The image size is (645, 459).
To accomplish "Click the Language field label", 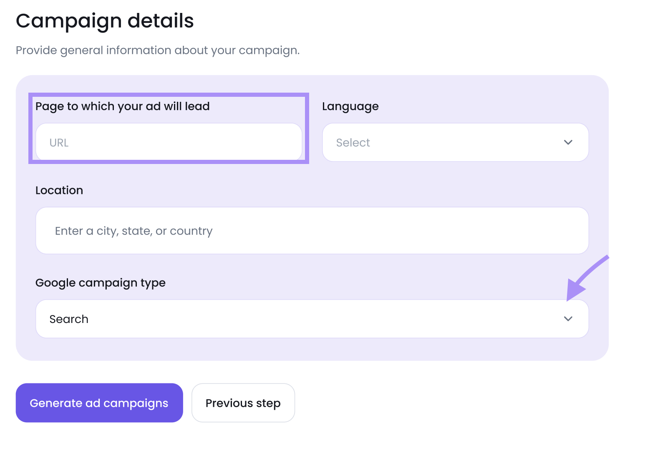I will click(350, 106).
